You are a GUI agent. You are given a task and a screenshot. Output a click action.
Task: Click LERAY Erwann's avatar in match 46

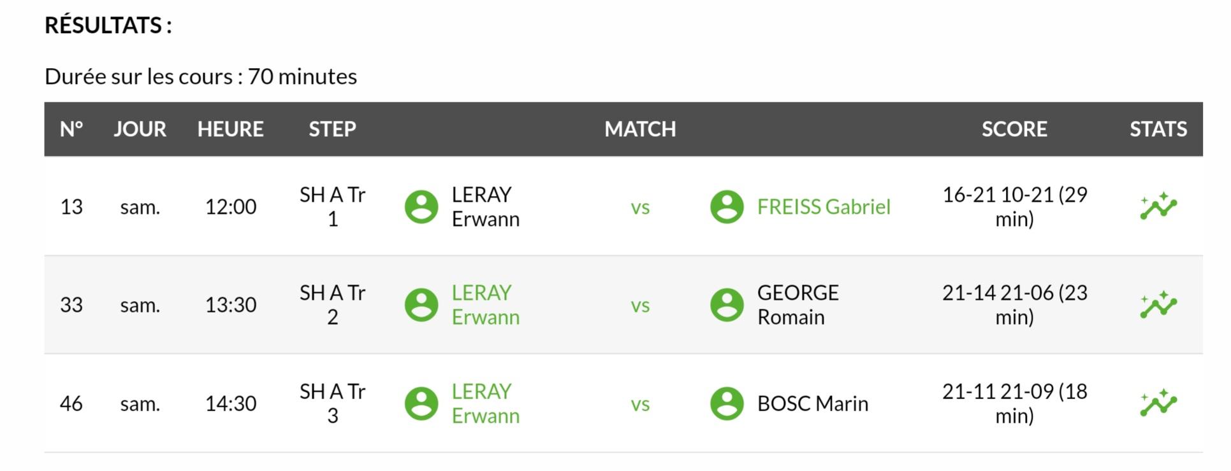[421, 404]
